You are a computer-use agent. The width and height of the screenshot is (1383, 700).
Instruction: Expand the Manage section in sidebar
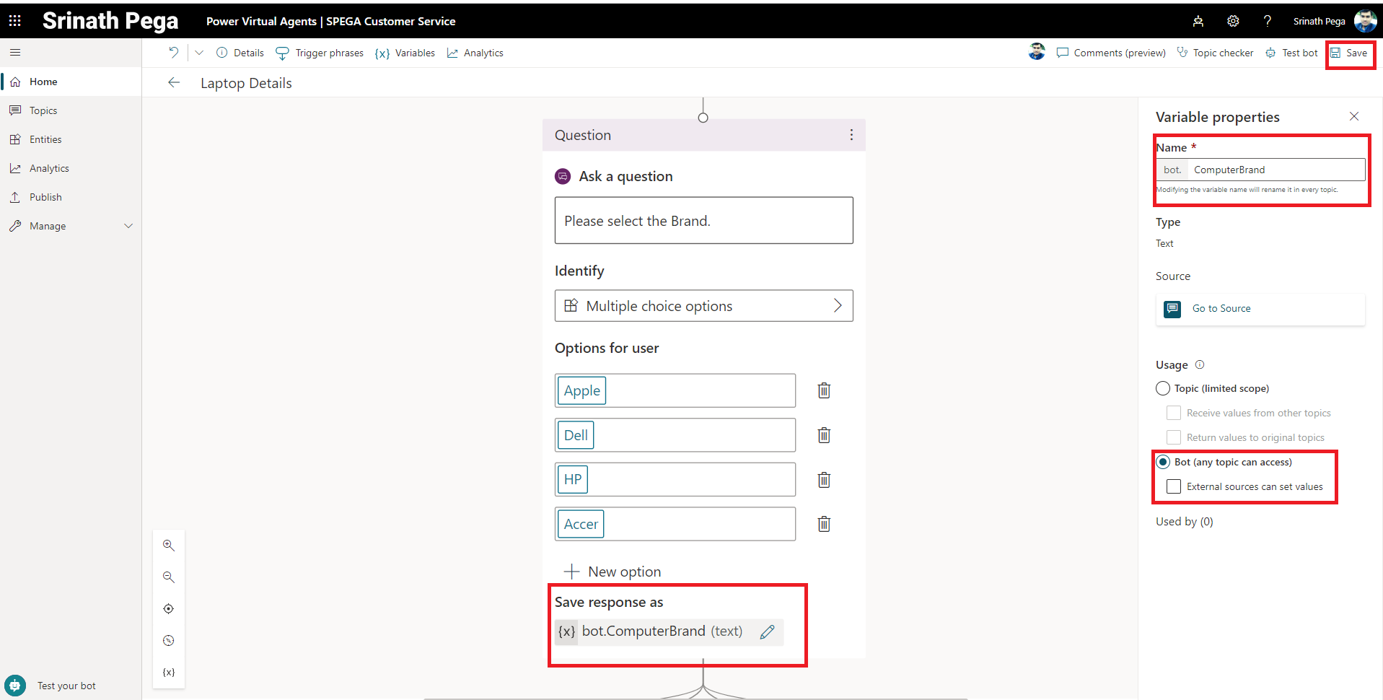[128, 226]
